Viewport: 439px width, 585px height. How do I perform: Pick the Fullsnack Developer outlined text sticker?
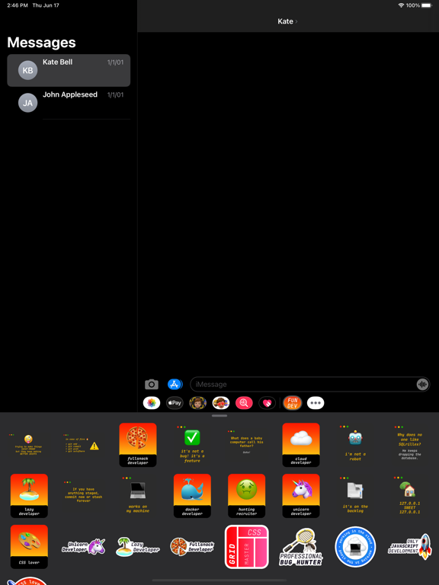click(192, 547)
